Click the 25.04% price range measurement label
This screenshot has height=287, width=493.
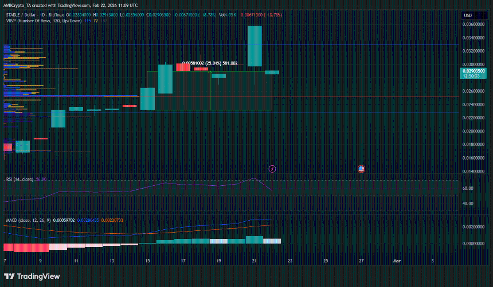[209, 63]
